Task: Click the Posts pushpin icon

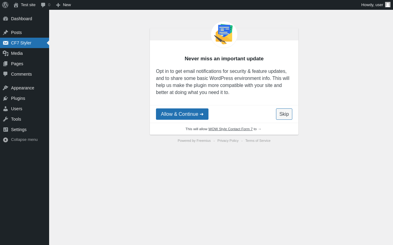Action: (x=6, y=32)
